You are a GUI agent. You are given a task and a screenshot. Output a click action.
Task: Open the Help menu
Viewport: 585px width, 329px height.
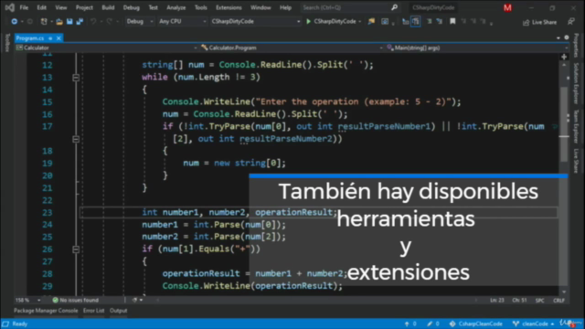pos(285,7)
